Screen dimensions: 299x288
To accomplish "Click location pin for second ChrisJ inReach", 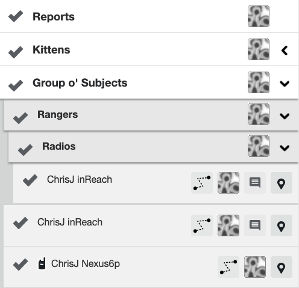I will 282,225.
